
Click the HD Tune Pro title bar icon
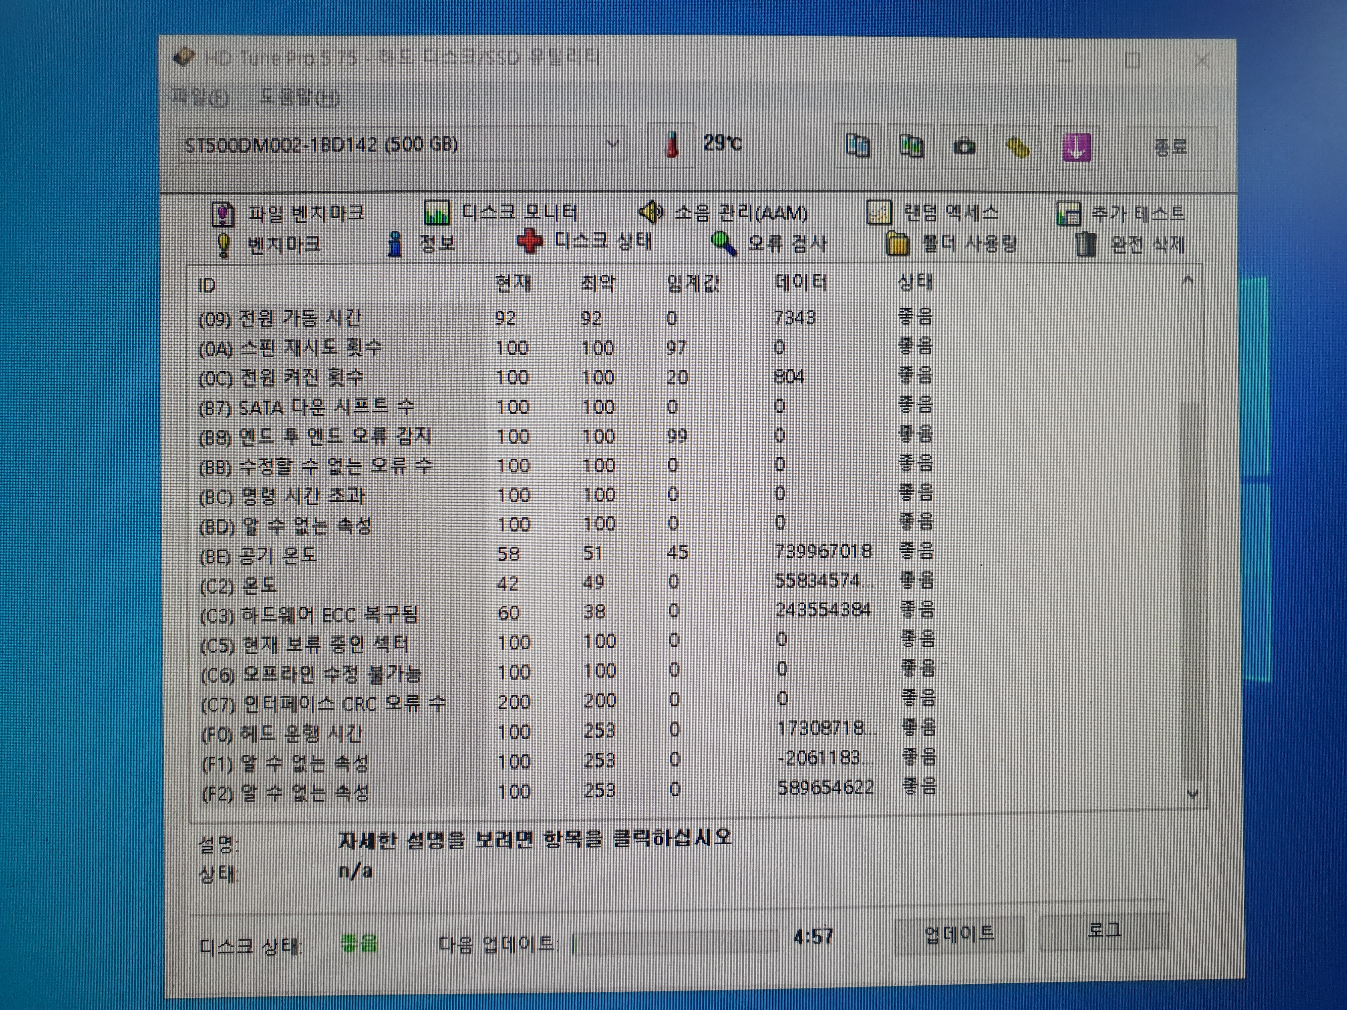point(184,57)
